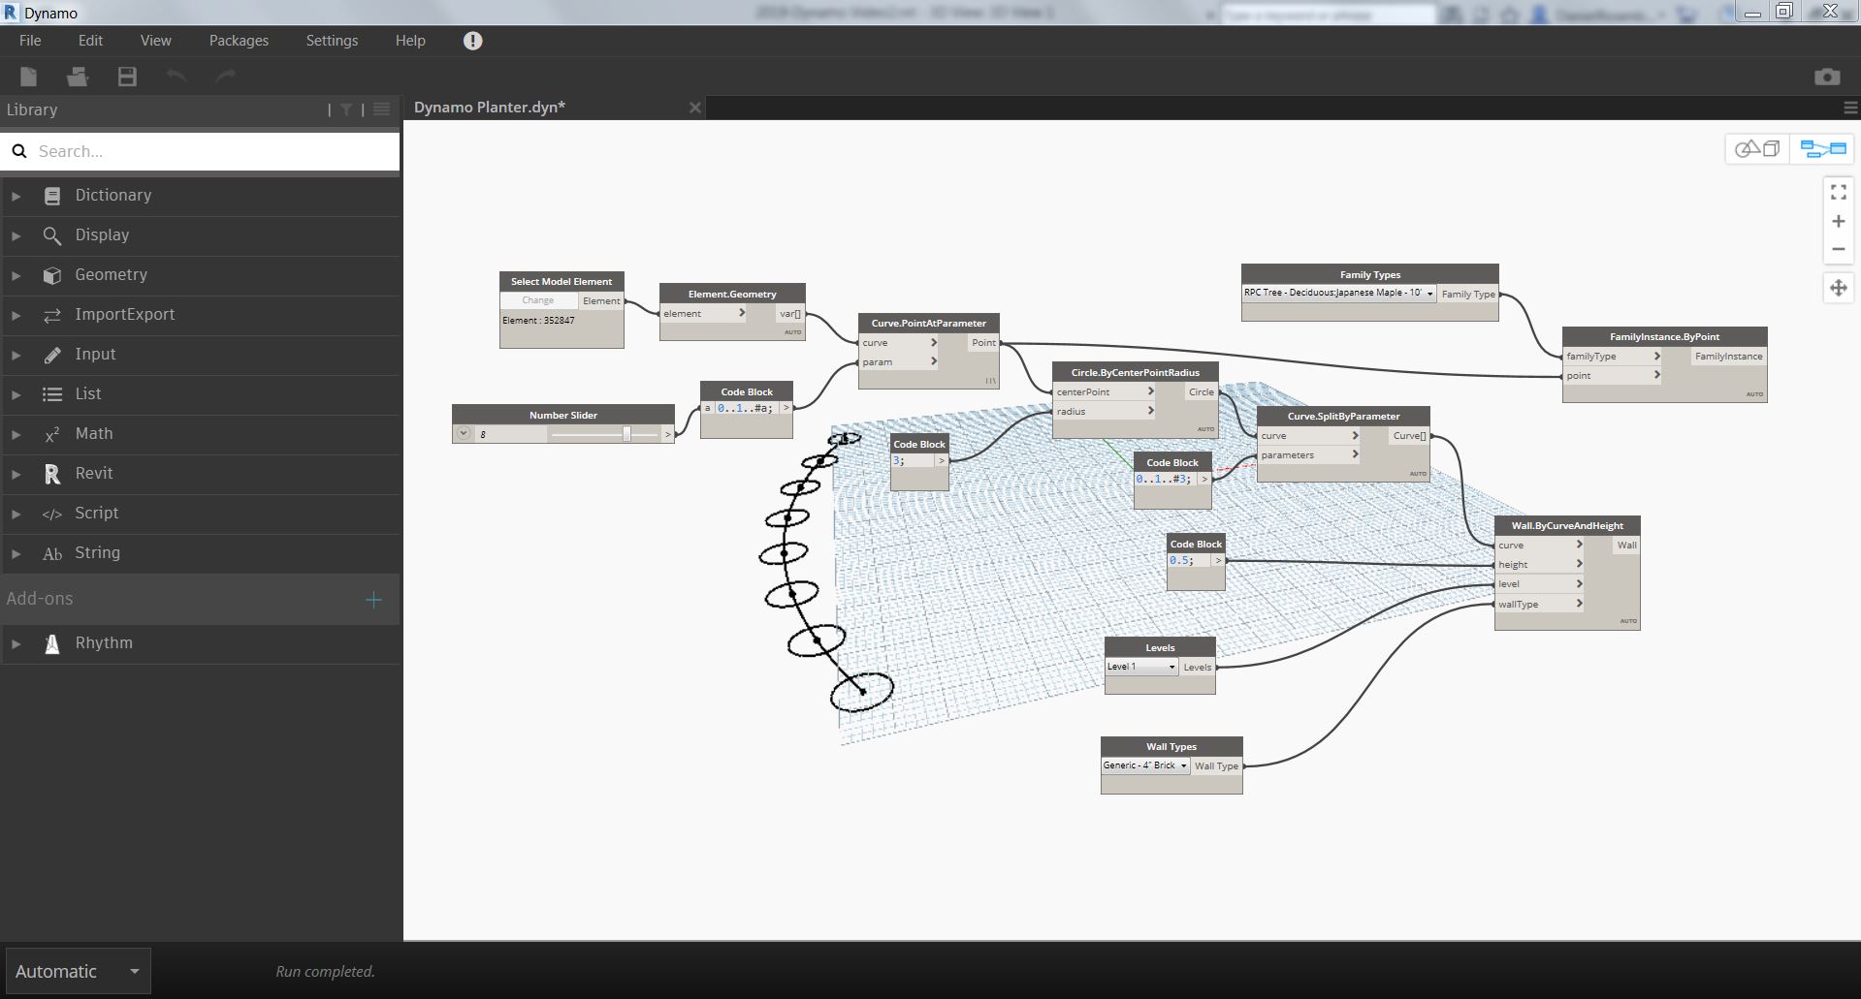The width and height of the screenshot is (1861, 999).
Task: Expand the Display library category
Action: [x=16, y=235]
